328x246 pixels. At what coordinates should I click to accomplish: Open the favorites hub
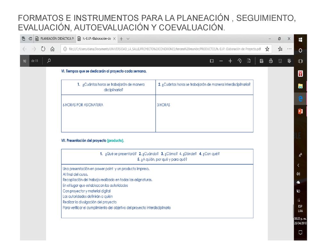pyautogui.click(x=280, y=49)
